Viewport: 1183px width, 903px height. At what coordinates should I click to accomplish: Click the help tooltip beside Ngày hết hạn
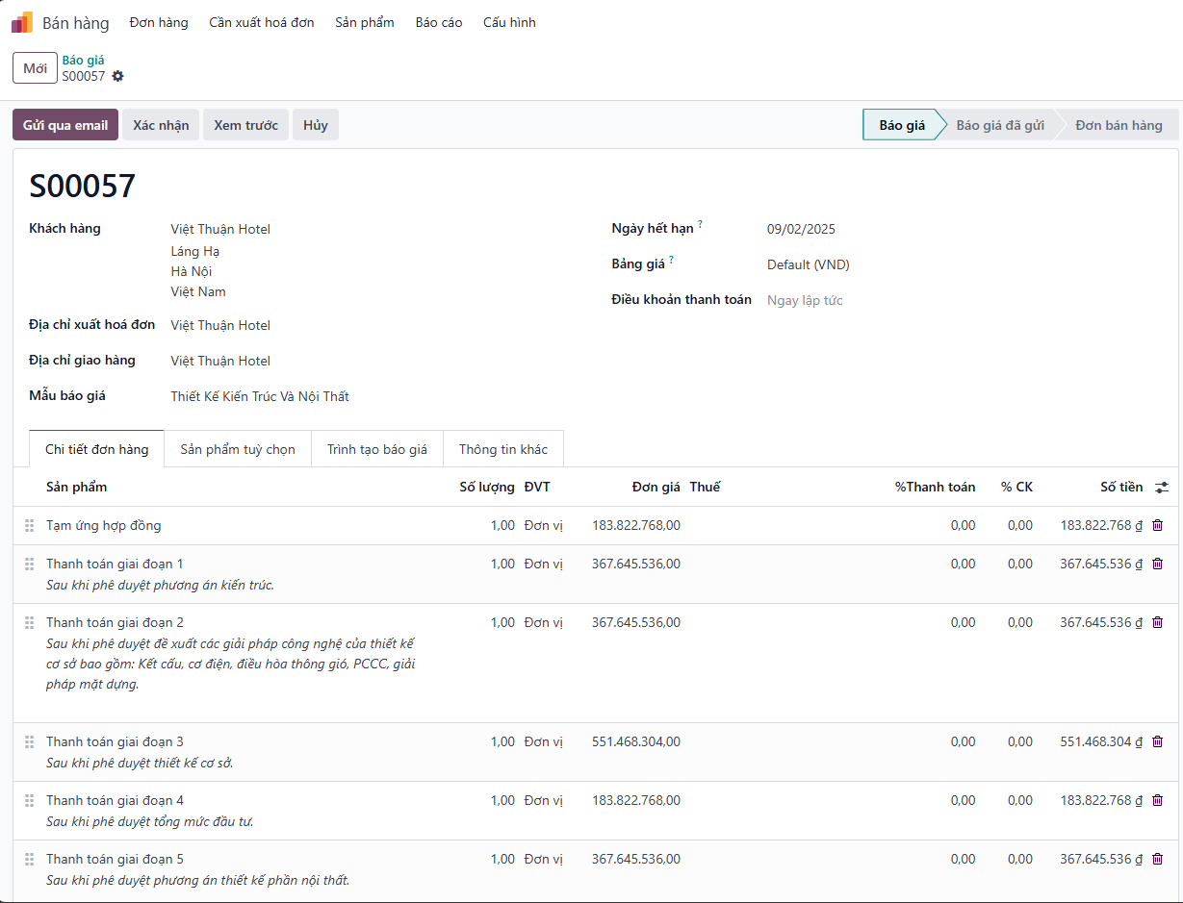[x=700, y=224]
